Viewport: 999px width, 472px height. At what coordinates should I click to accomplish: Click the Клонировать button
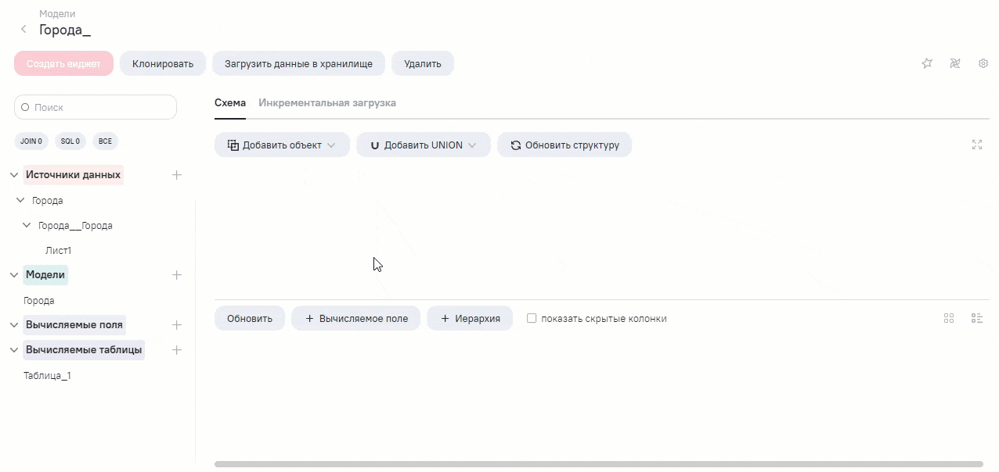pos(163,63)
